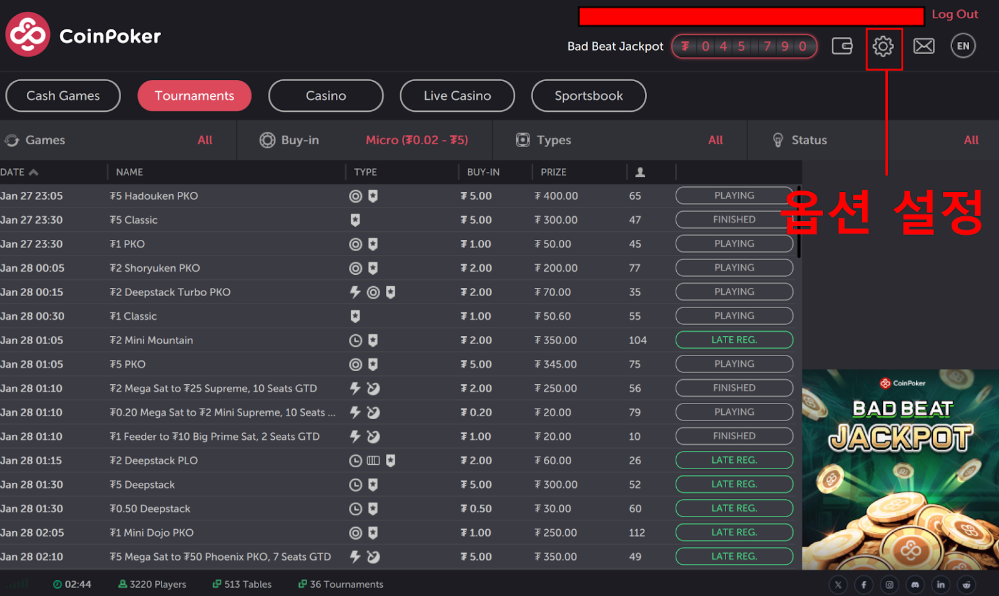Open the Facebook social icon
The width and height of the screenshot is (999, 596).
click(864, 585)
